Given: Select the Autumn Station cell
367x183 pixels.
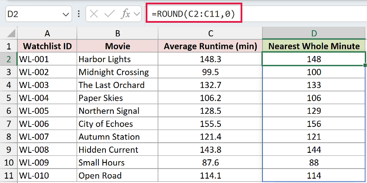Looking at the screenshot, I should click(118, 137).
